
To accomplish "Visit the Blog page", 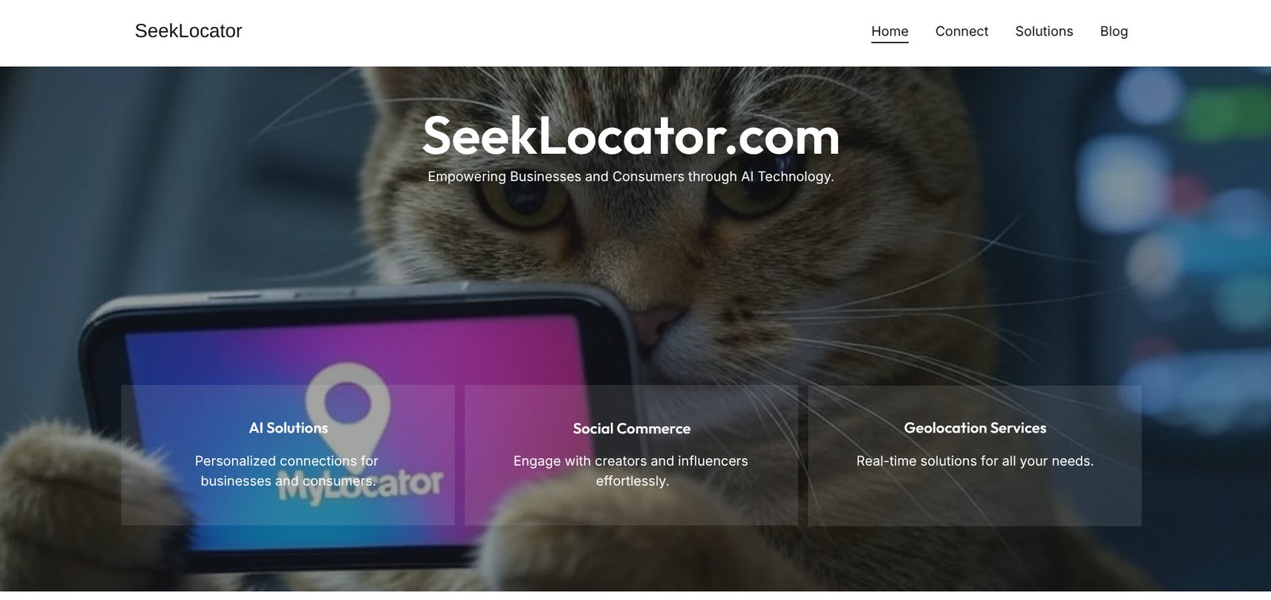I will click(x=1114, y=31).
